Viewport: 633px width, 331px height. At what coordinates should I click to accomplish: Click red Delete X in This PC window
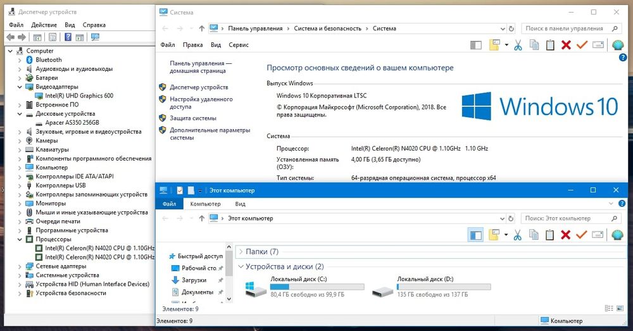click(x=565, y=235)
